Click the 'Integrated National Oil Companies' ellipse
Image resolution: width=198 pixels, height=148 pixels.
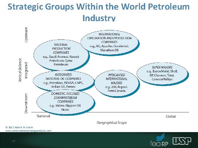[x=64, y=81]
